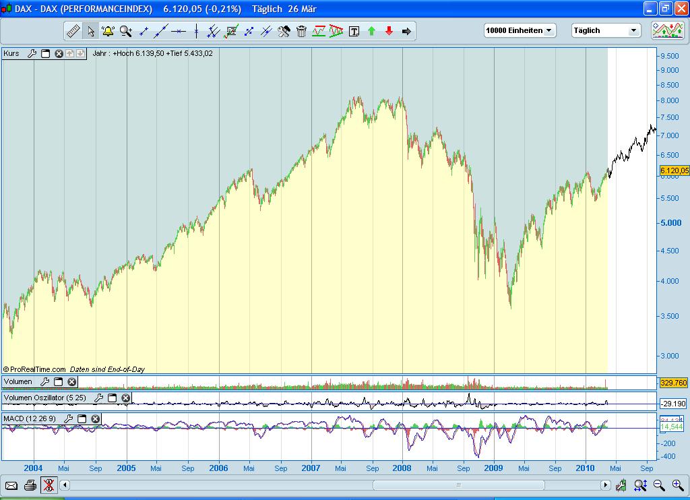Click the magnifier with vertical arrows icon
This screenshot has height=500, width=690.
(x=640, y=485)
